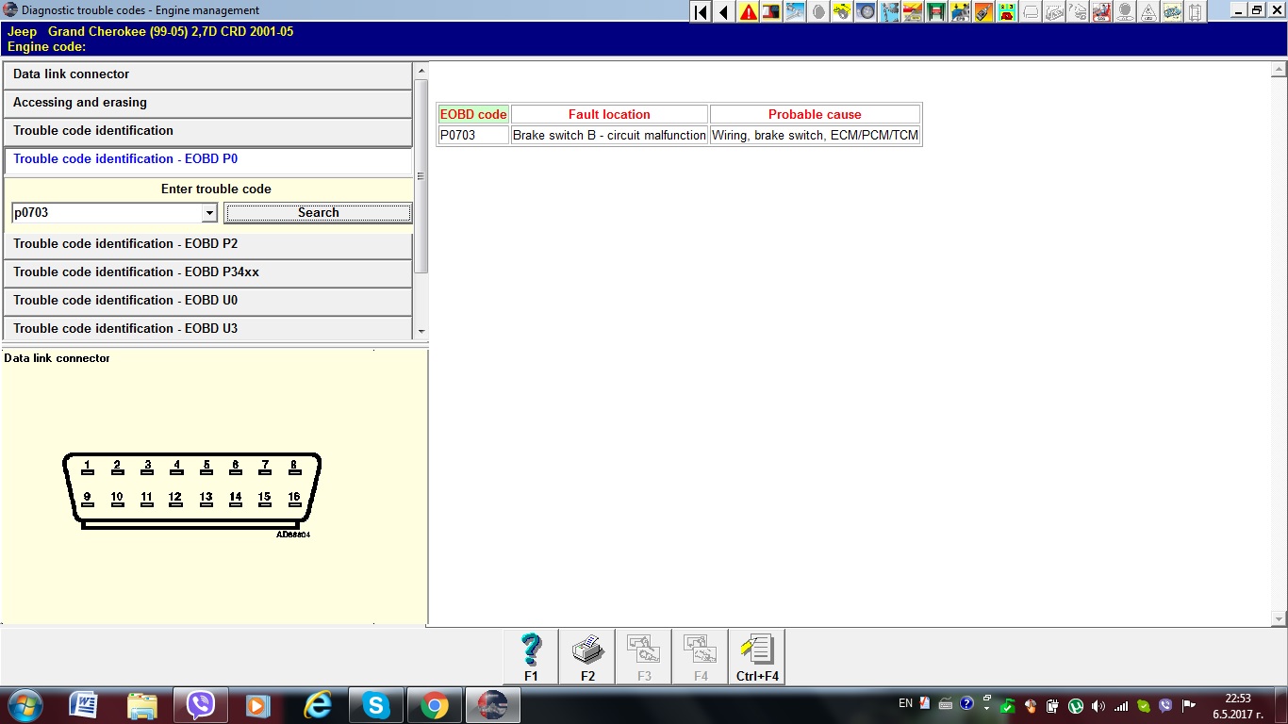The width and height of the screenshot is (1288, 724).
Task: Click the trouble code input field
Action: click(107, 213)
